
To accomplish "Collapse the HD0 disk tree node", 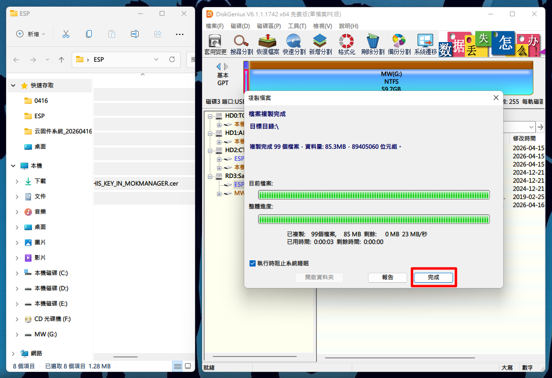I will click(x=210, y=116).
